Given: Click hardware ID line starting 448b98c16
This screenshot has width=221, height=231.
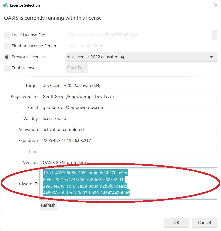Looking at the screenshot, I should coord(86,193).
